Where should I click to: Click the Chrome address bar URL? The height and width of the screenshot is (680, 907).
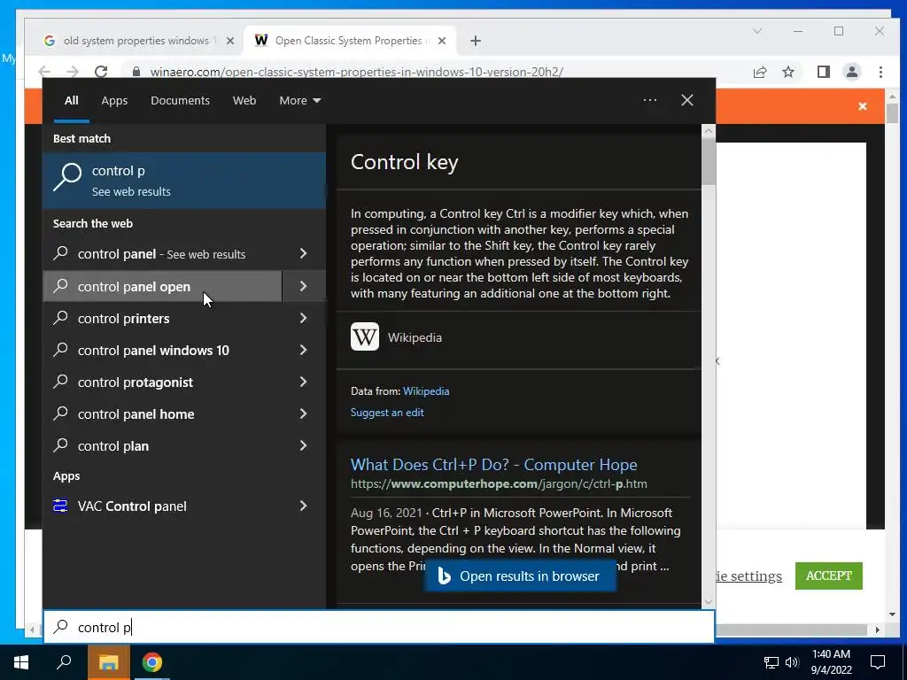click(356, 72)
